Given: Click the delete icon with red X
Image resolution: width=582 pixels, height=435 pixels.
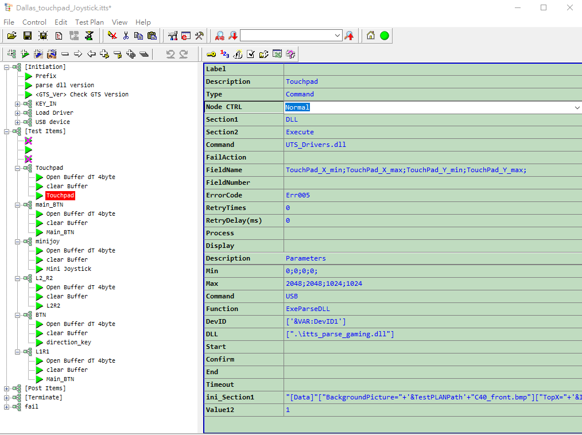Looking at the screenshot, I should pyautogui.click(x=112, y=36).
